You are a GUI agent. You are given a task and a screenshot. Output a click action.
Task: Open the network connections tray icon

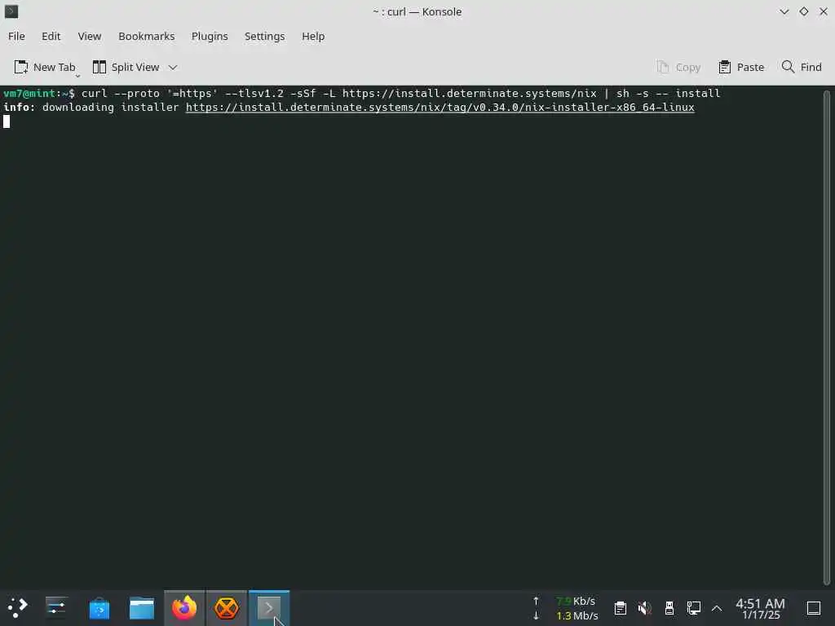tap(693, 608)
